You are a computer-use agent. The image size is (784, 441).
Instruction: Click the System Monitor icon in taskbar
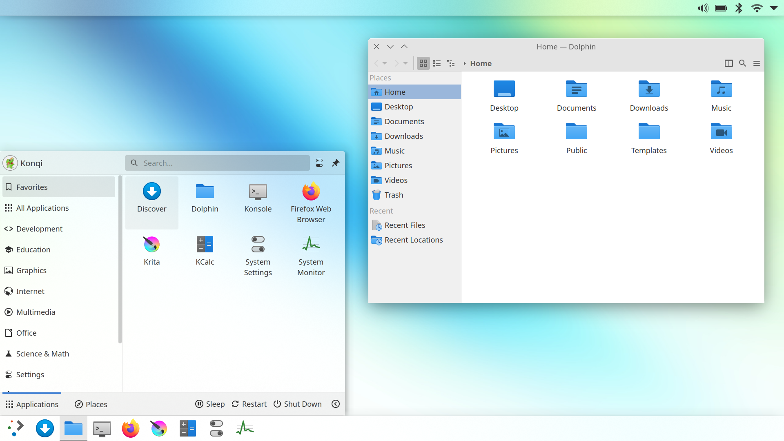point(245,428)
